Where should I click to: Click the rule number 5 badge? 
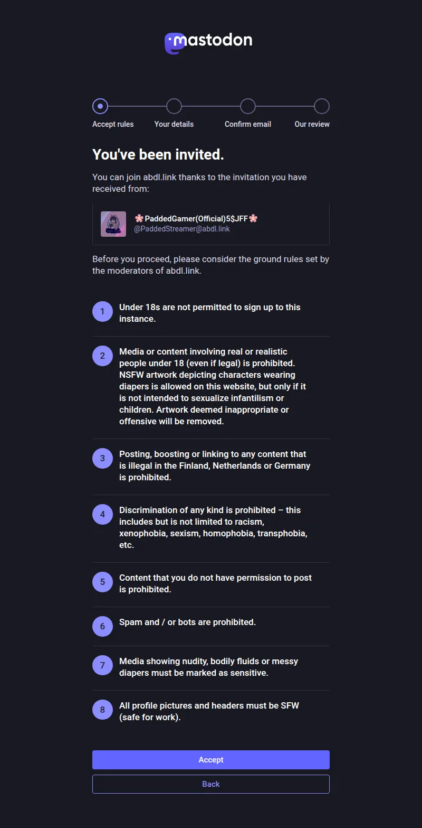[102, 582]
